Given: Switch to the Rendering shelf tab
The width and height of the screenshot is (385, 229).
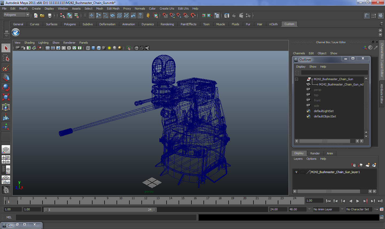Looking at the screenshot, I should point(167,24).
